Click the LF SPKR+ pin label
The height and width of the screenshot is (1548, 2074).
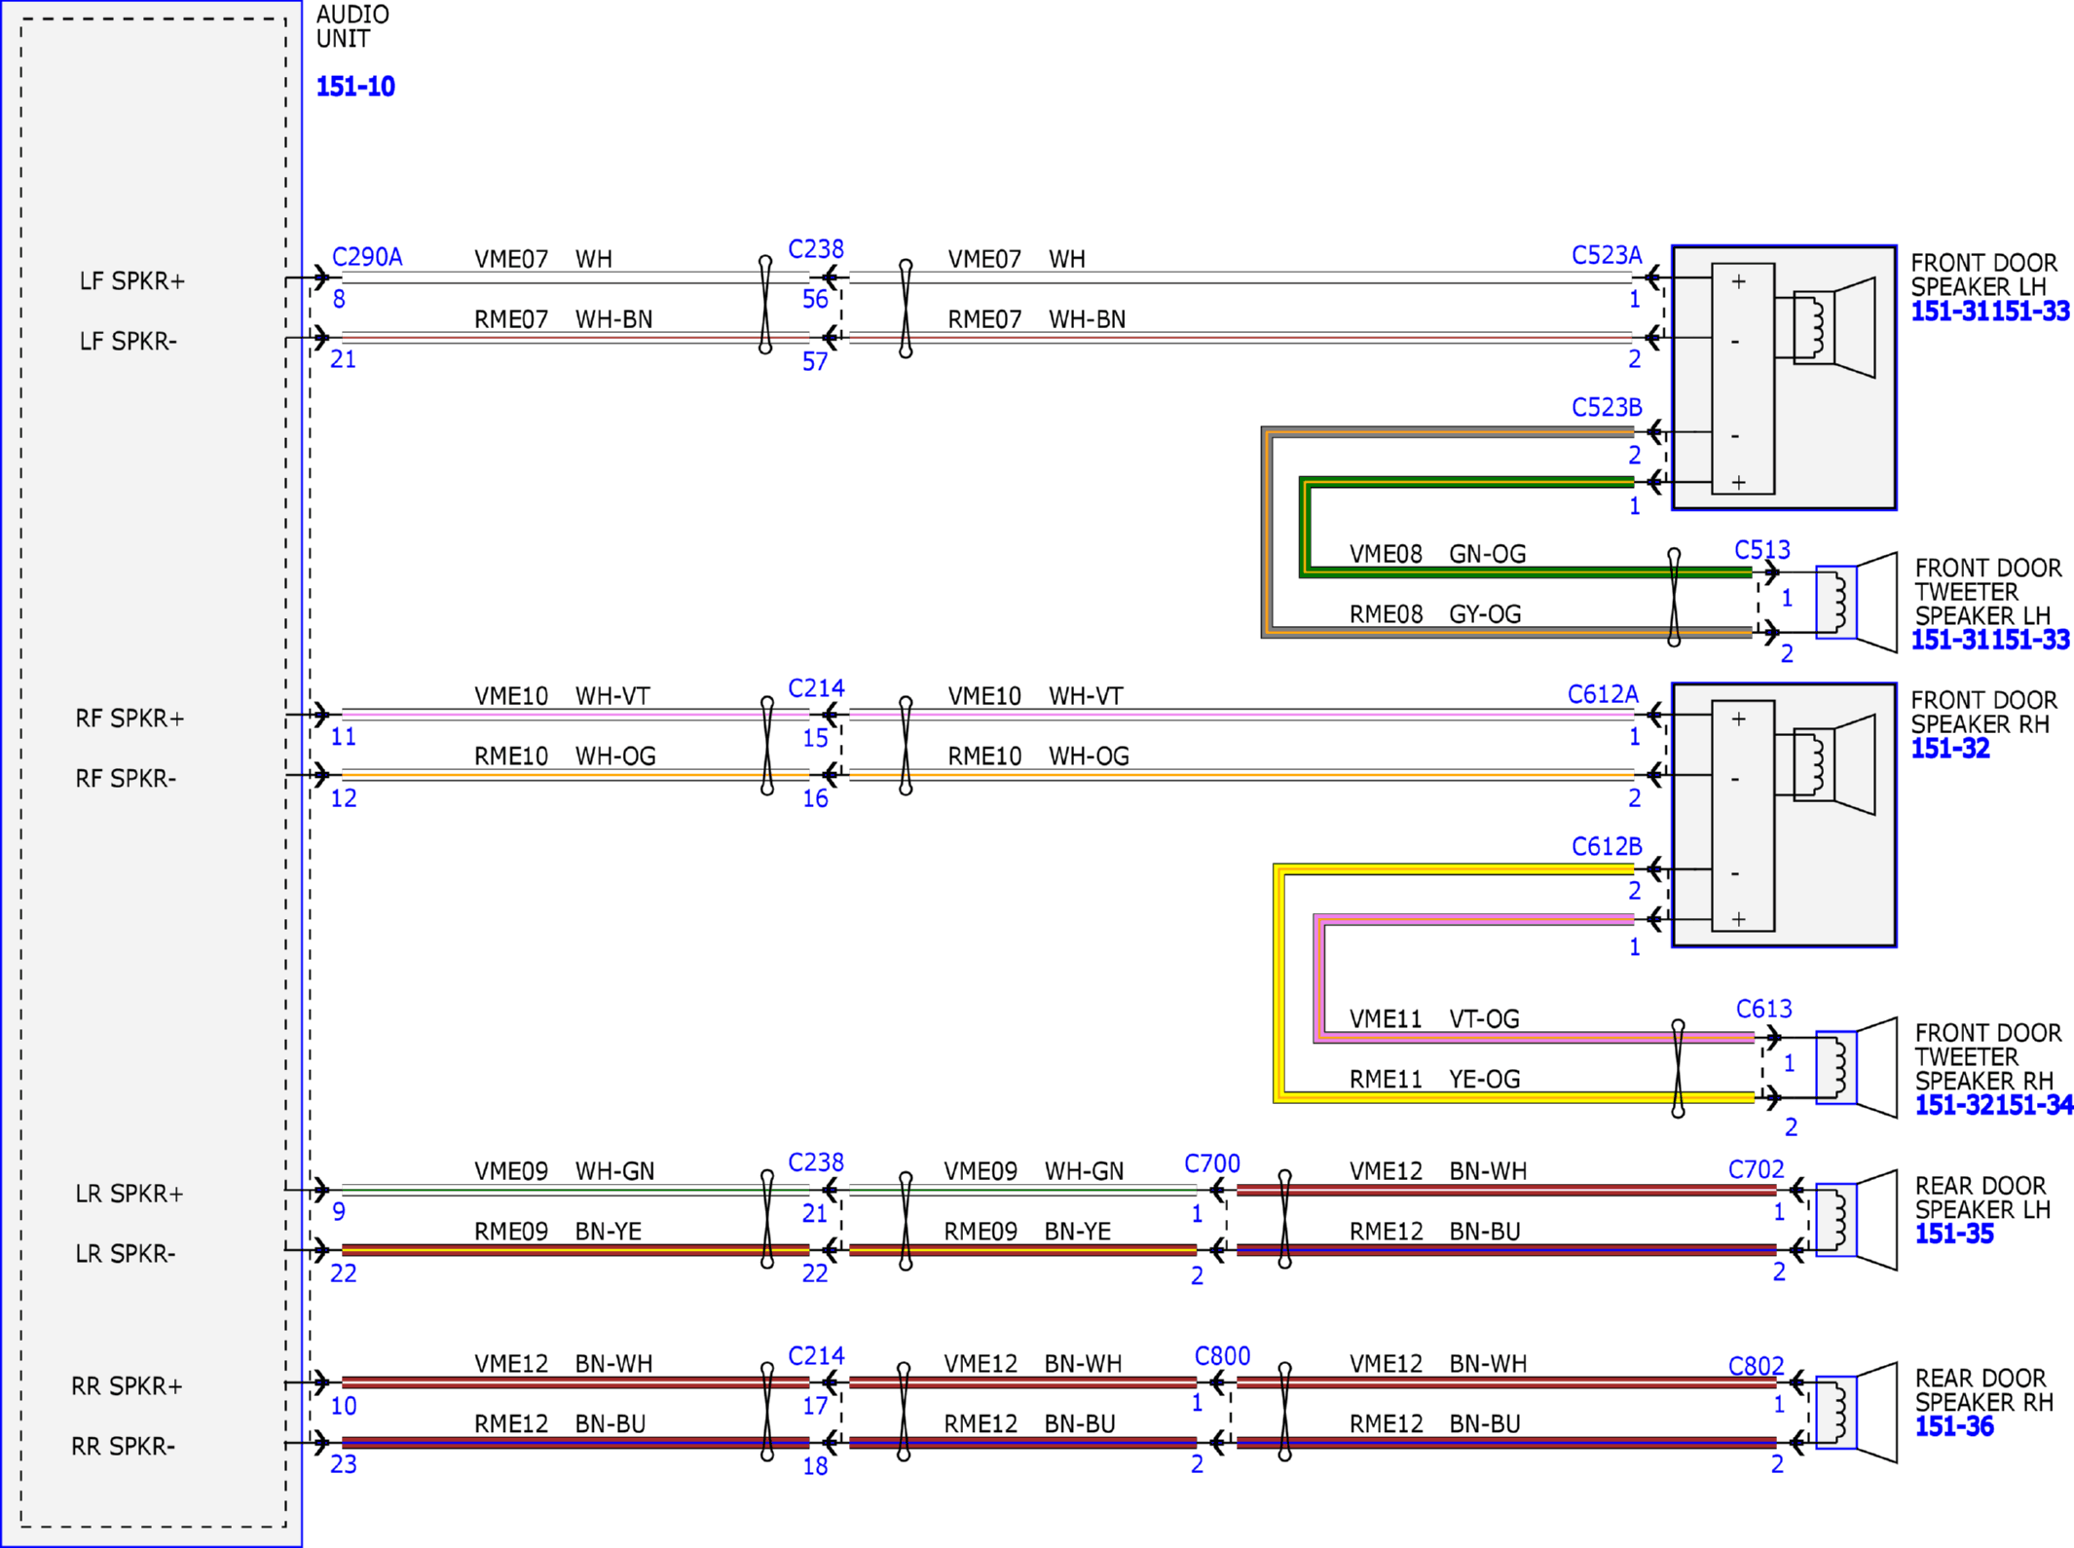[131, 281]
